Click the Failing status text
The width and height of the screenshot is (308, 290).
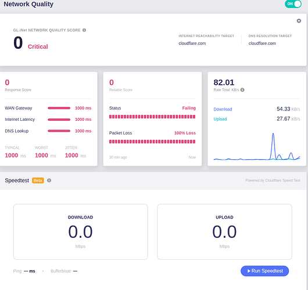pos(189,108)
